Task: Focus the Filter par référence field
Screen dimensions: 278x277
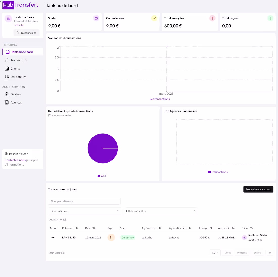Action: (x=84, y=201)
